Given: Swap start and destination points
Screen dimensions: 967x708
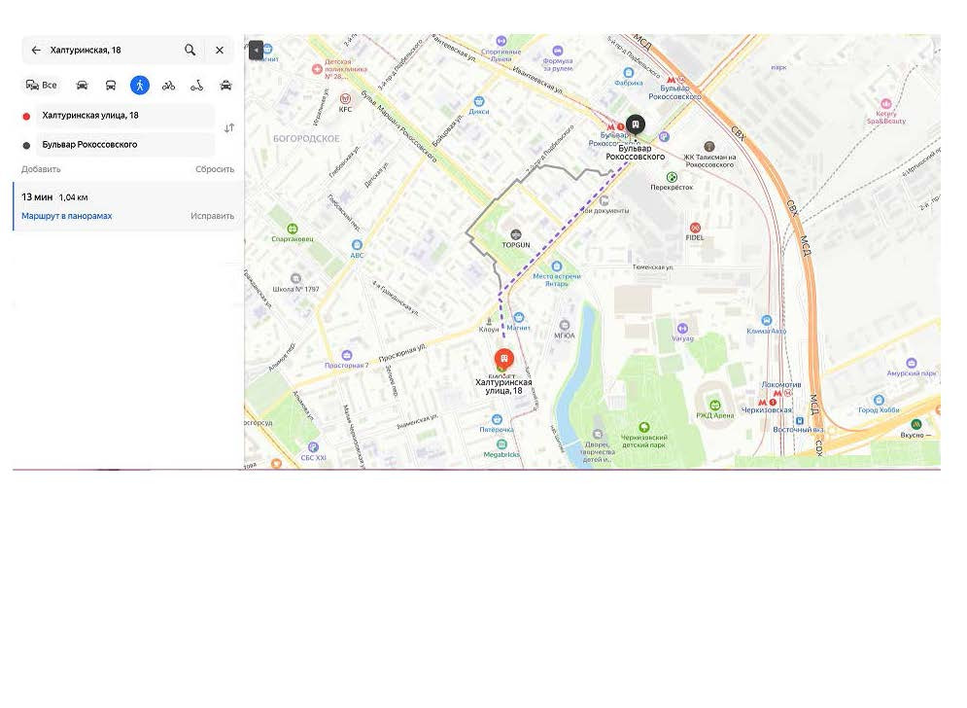Looking at the screenshot, I should pyautogui.click(x=228, y=128).
